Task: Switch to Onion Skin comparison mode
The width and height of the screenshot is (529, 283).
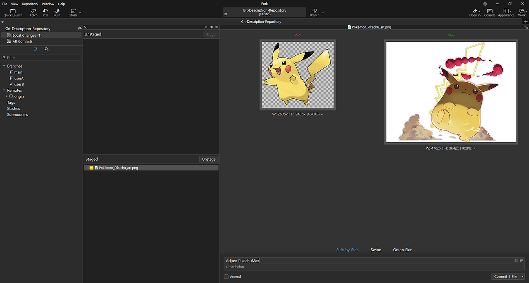Action: click(403, 250)
